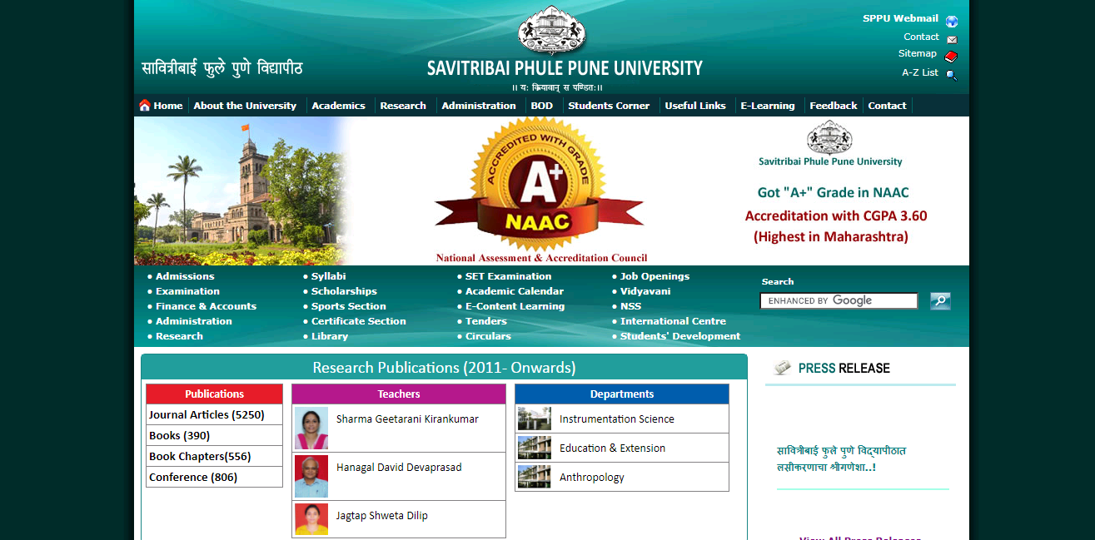Open the Administration menu in navbar
1095x540 pixels.
tap(479, 106)
